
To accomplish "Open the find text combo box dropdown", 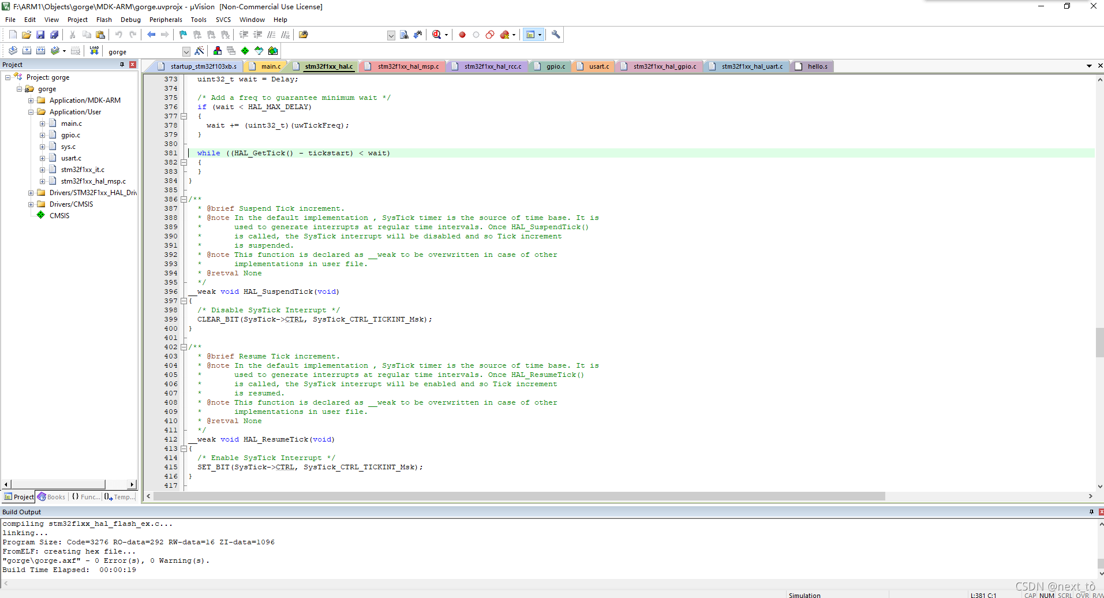I will tap(391, 35).
